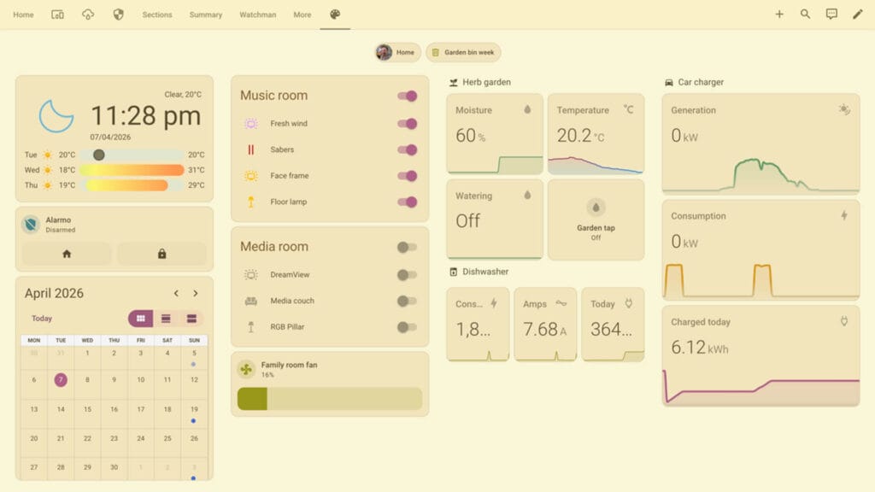
Task: Click the DreamView light icon
Action: point(251,274)
